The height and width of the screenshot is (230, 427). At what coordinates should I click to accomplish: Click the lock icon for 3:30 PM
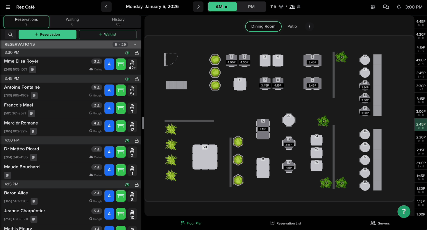(x=137, y=53)
